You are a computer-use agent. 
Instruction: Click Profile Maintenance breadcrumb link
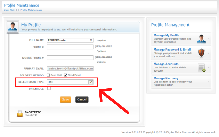31,10
